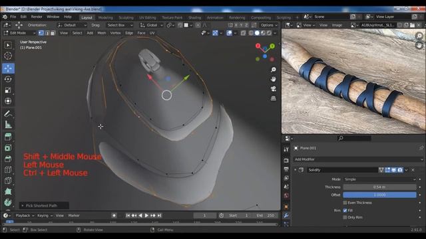This screenshot has width=426, height=239.
Task: Switch to the UV Editing workspace tab
Action: [148, 18]
